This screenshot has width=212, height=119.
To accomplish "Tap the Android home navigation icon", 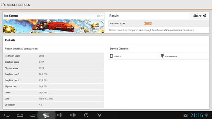I will pyautogui.click(x=20, y=115).
